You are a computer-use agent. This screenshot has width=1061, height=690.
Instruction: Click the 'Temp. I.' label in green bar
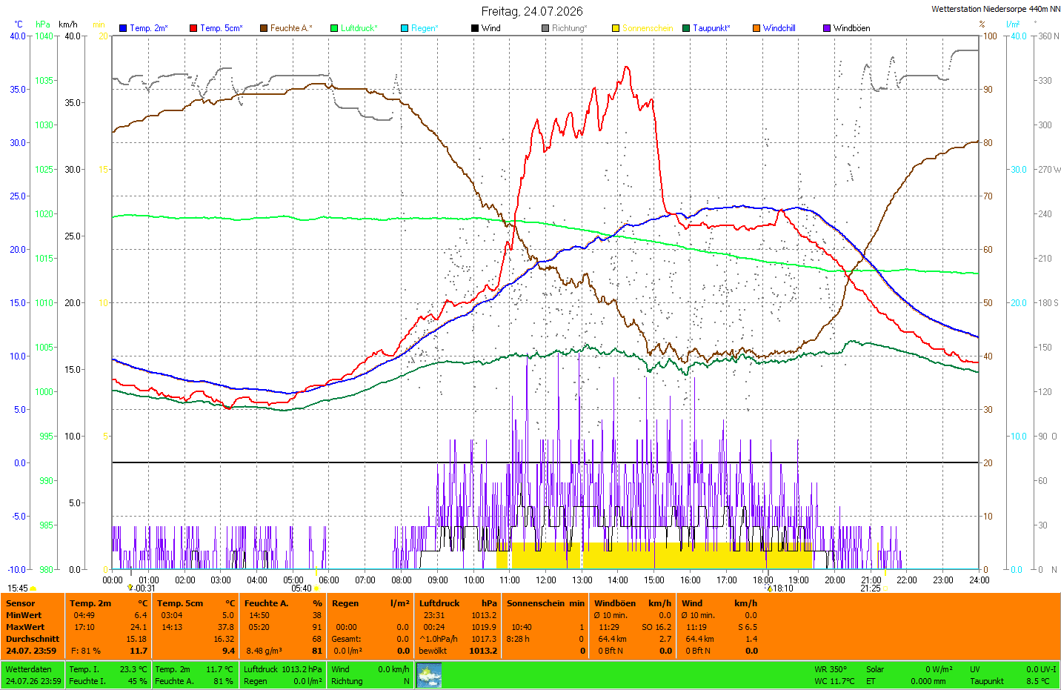pyautogui.click(x=84, y=669)
